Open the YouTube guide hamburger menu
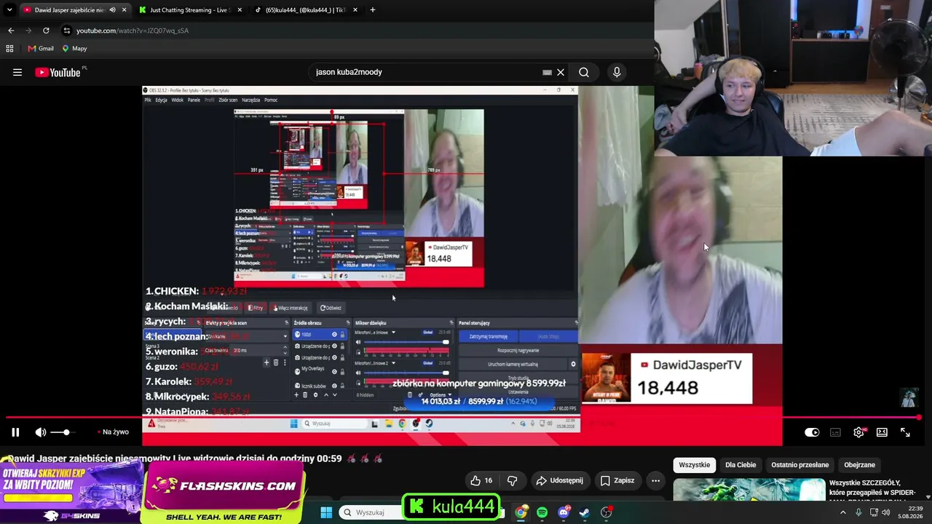 pos(17,72)
